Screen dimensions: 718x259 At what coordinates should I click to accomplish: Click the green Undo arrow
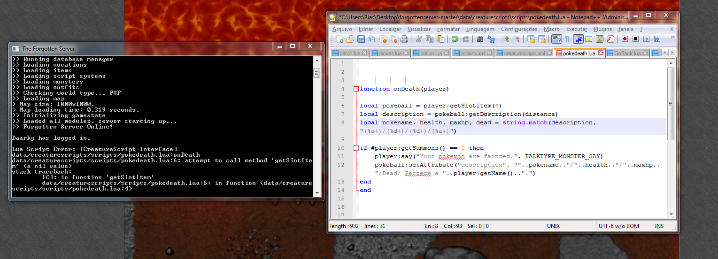pyautogui.click(x=455, y=39)
